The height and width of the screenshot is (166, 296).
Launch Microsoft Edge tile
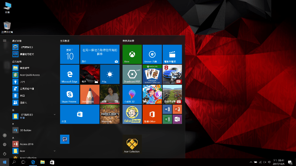coord(70,74)
